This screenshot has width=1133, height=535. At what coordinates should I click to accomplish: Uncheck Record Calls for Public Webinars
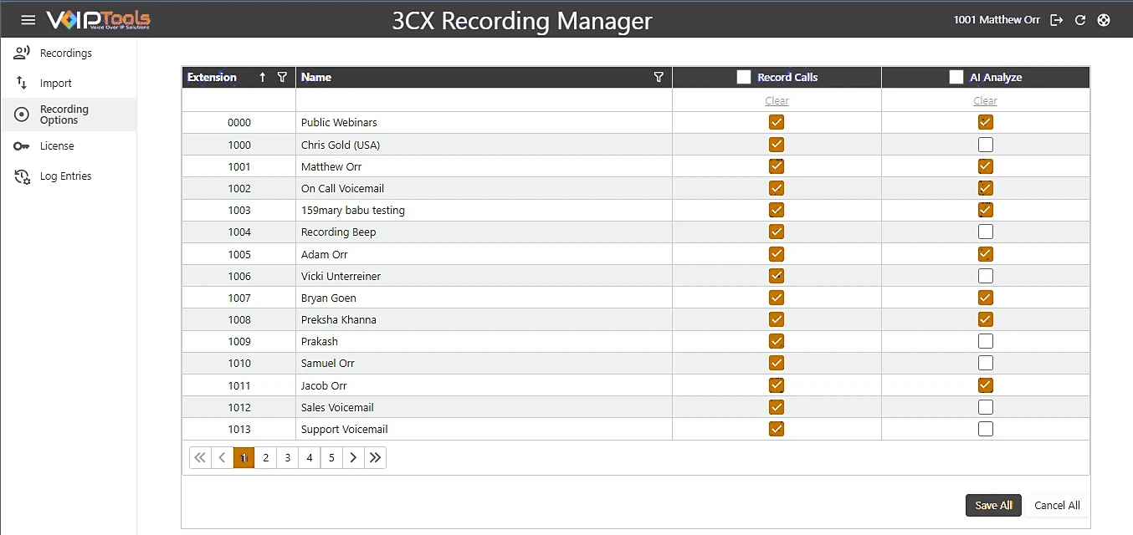(777, 122)
